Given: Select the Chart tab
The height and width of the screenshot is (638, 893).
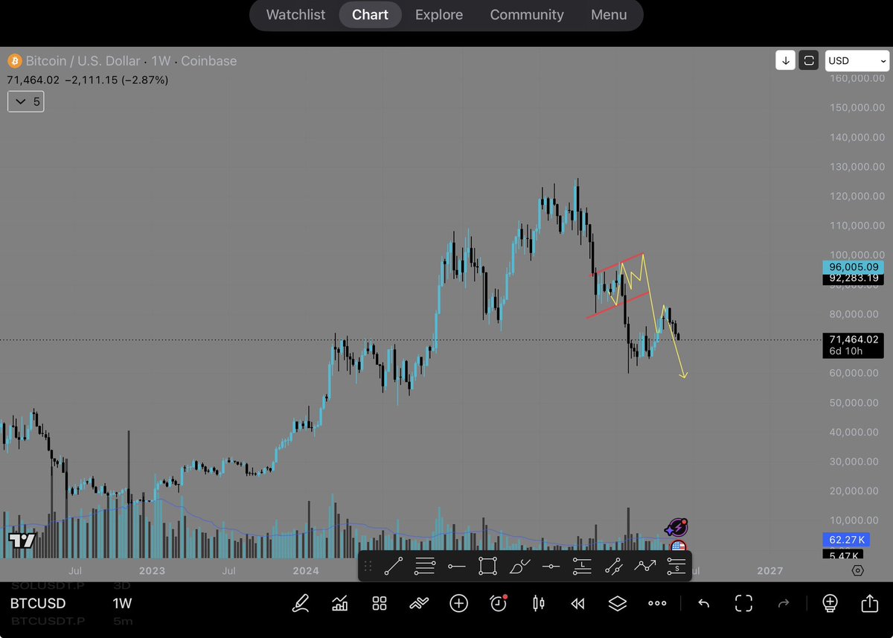Looking at the screenshot, I should (x=370, y=15).
